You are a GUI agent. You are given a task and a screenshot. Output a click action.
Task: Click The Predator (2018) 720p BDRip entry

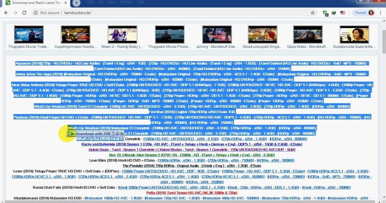point(192,166)
